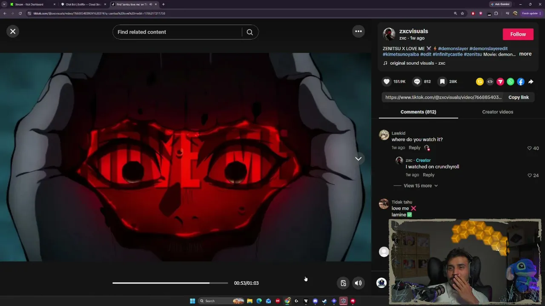Open the Windows Start menu
Screen dimensions: 545x306
coord(192,301)
